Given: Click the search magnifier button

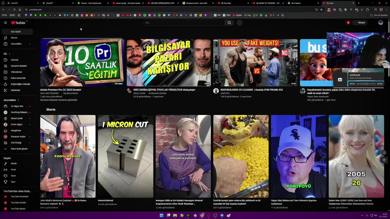Looking at the screenshot, I should [x=229, y=23].
